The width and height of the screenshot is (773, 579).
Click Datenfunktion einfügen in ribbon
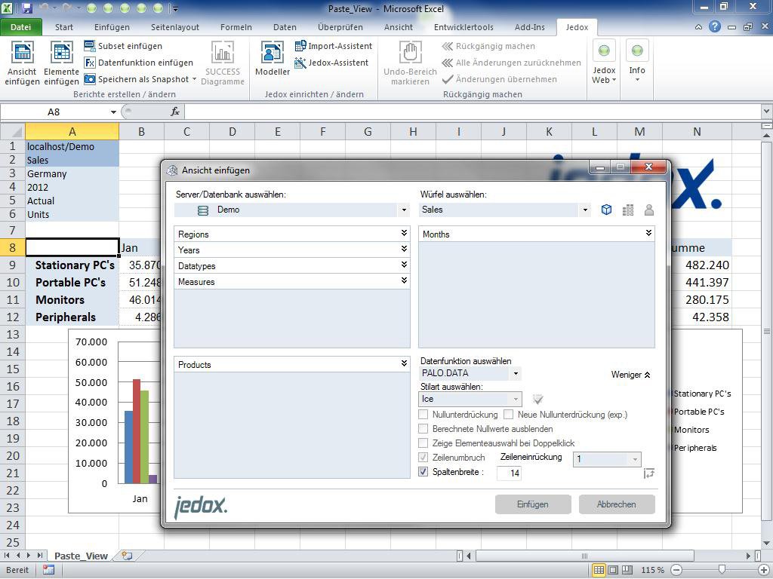click(139, 63)
